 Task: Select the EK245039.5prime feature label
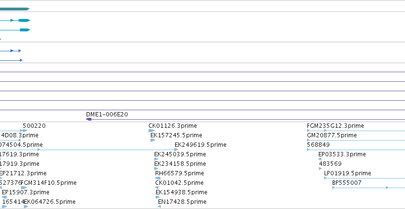coord(180,154)
